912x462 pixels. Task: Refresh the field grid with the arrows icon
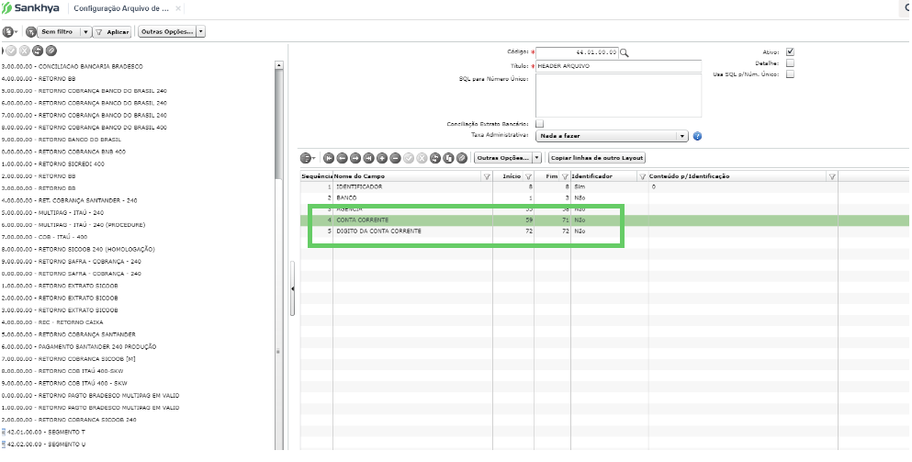coord(435,158)
